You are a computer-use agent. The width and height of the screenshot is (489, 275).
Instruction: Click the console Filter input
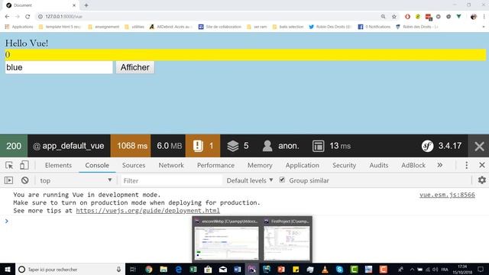pos(171,180)
